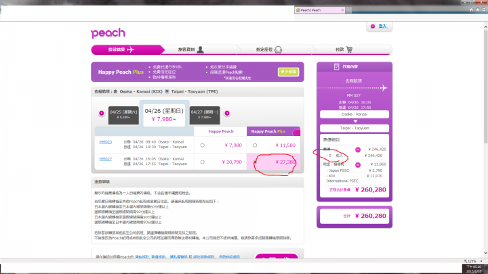Click the page scrollbar down arrow
488x274 pixels.
click(x=485, y=253)
